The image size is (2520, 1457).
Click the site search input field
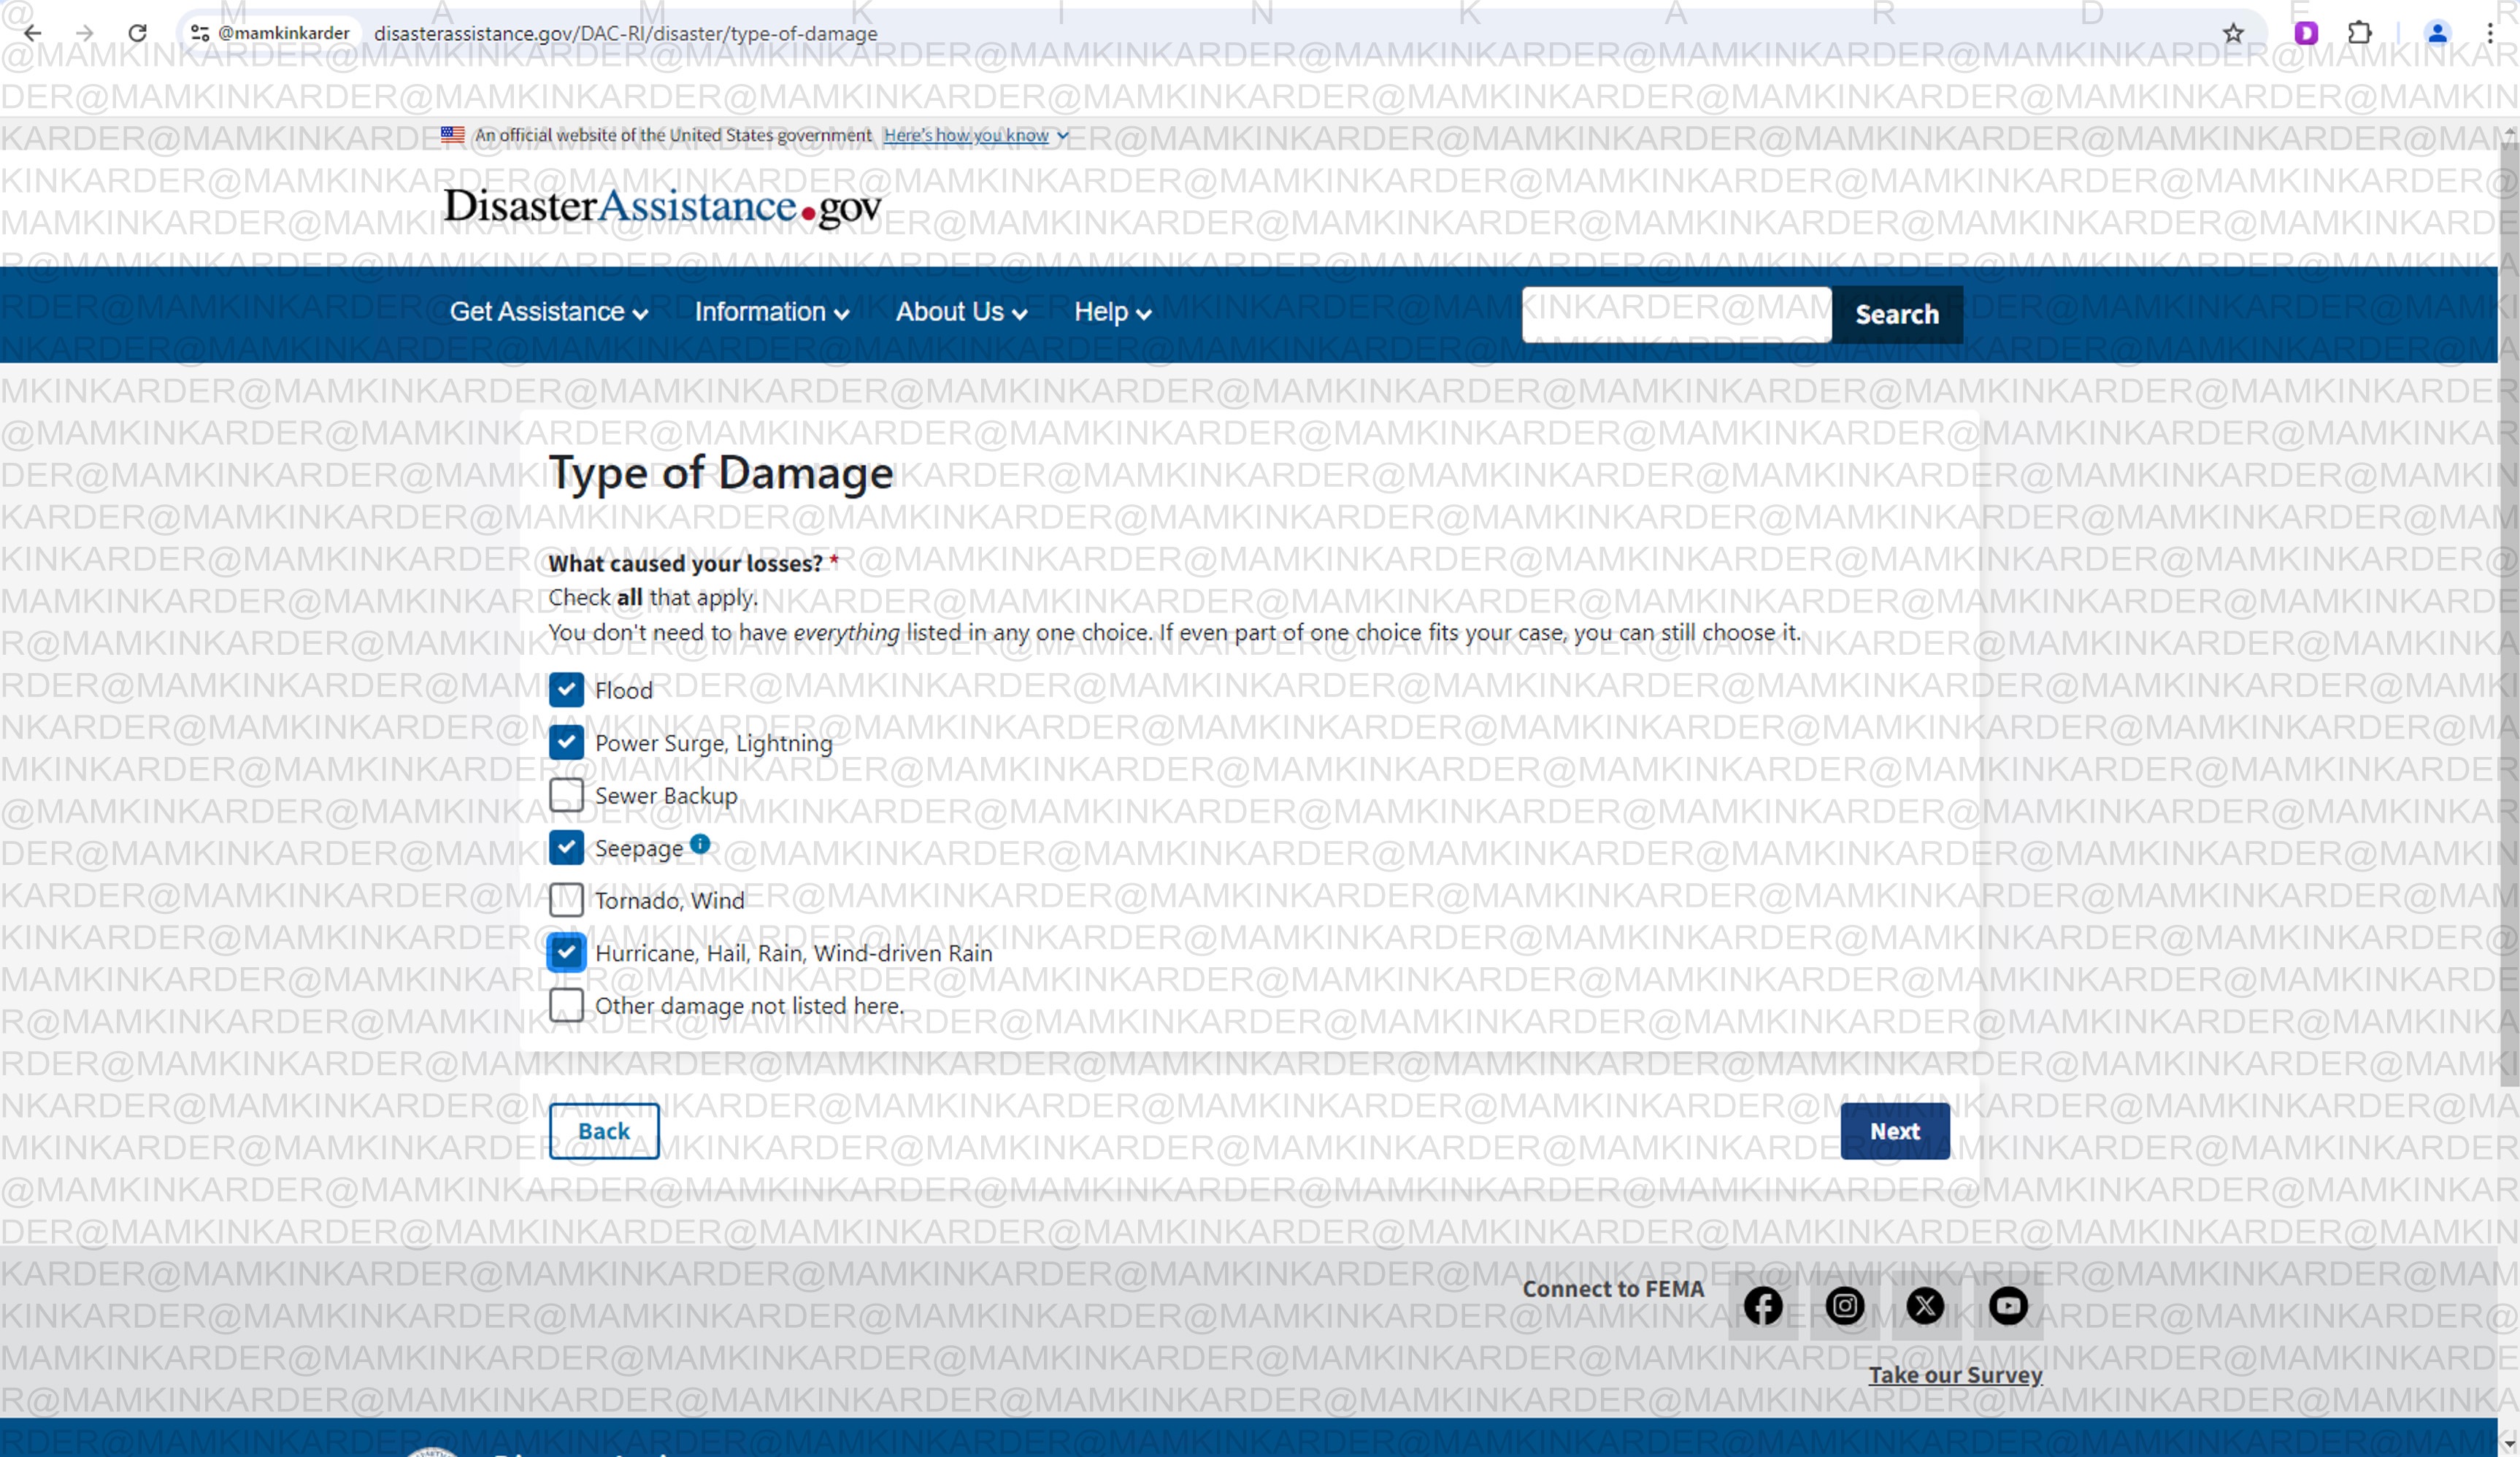pyautogui.click(x=1676, y=315)
